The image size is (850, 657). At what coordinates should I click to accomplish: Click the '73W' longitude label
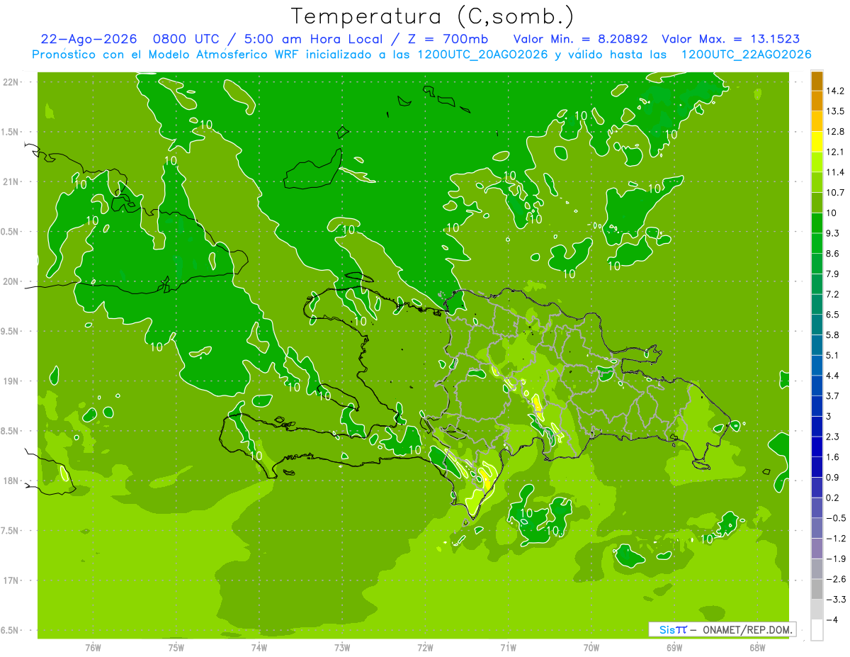(342, 647)
